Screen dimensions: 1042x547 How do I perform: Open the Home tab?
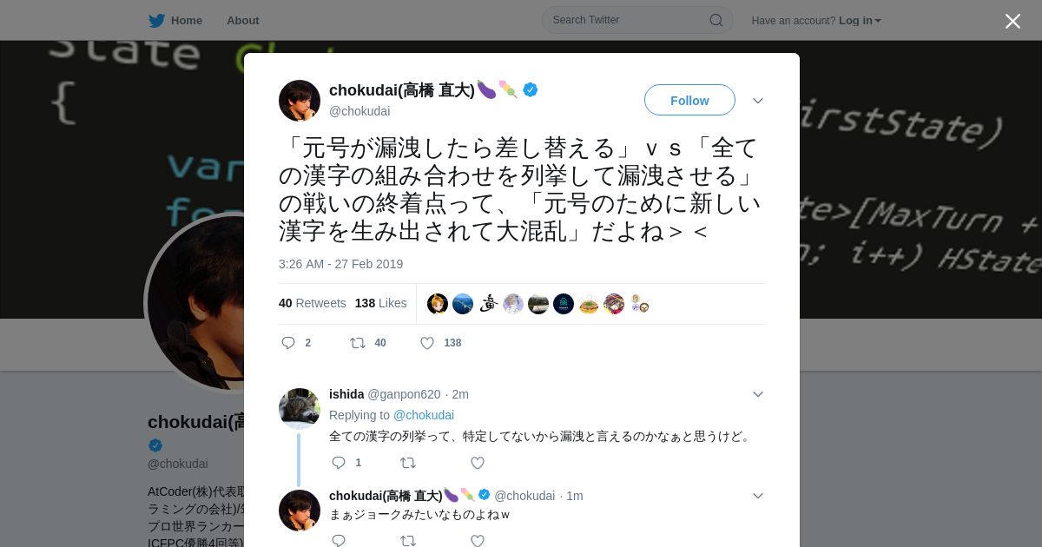point(175,21)
